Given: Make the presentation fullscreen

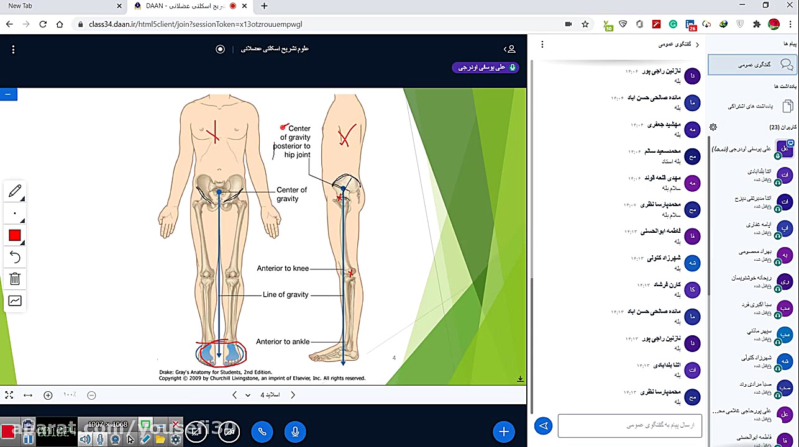Looking at the screenshot, I should pos(9,395).
